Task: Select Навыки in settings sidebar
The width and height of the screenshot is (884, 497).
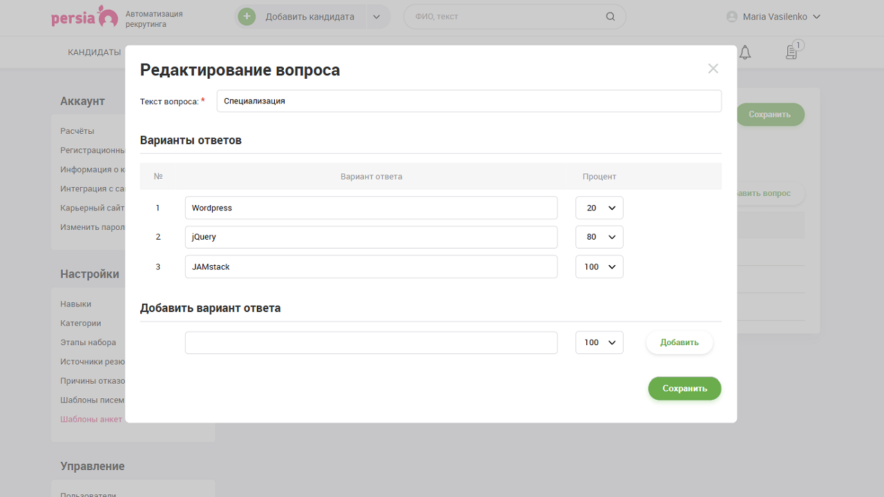Action: 75,304
